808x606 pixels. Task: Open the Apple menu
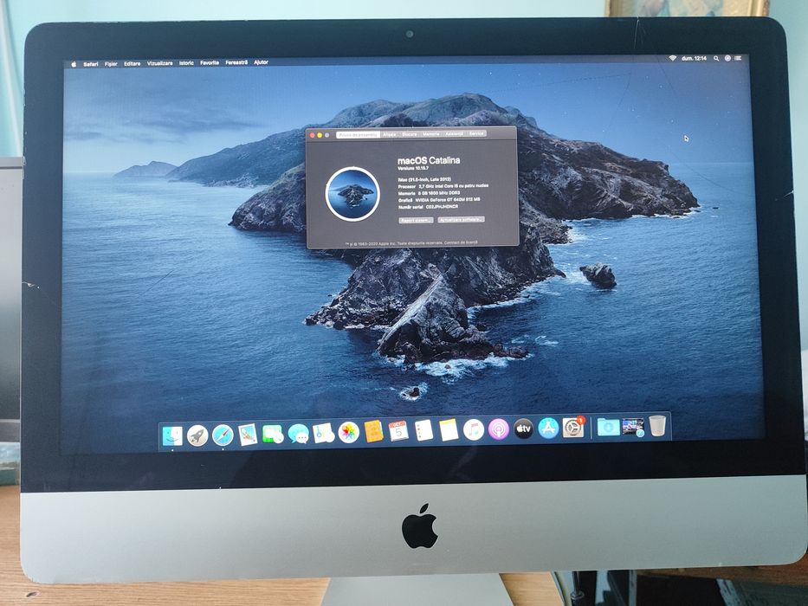click(74, 64)
